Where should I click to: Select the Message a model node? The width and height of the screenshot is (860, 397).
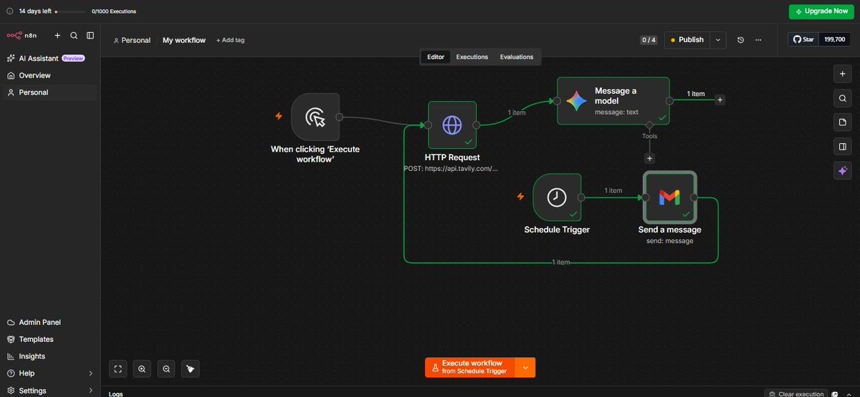613,101
